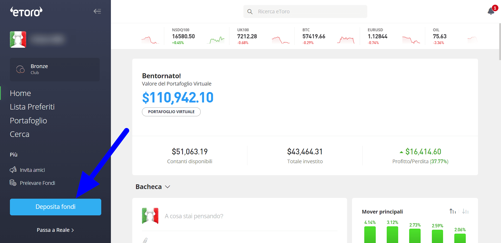Click Contanti disponibili amount $51,063.19
The image size is (501, 243).
190,151
